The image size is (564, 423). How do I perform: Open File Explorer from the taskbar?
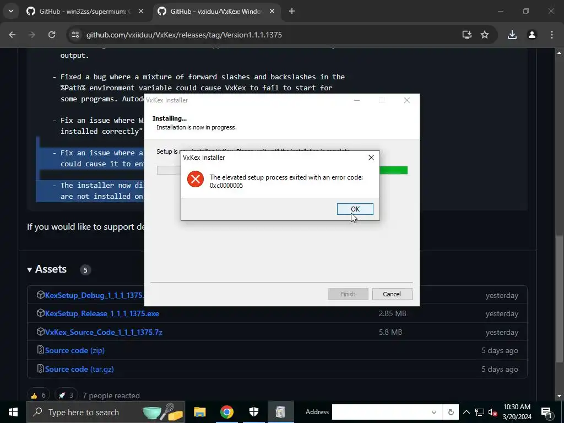click(x=199, y=412)
